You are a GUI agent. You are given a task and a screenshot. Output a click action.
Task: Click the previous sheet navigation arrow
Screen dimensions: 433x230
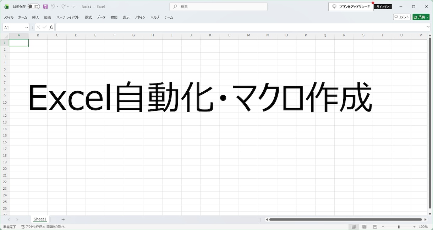pos(9,220)
